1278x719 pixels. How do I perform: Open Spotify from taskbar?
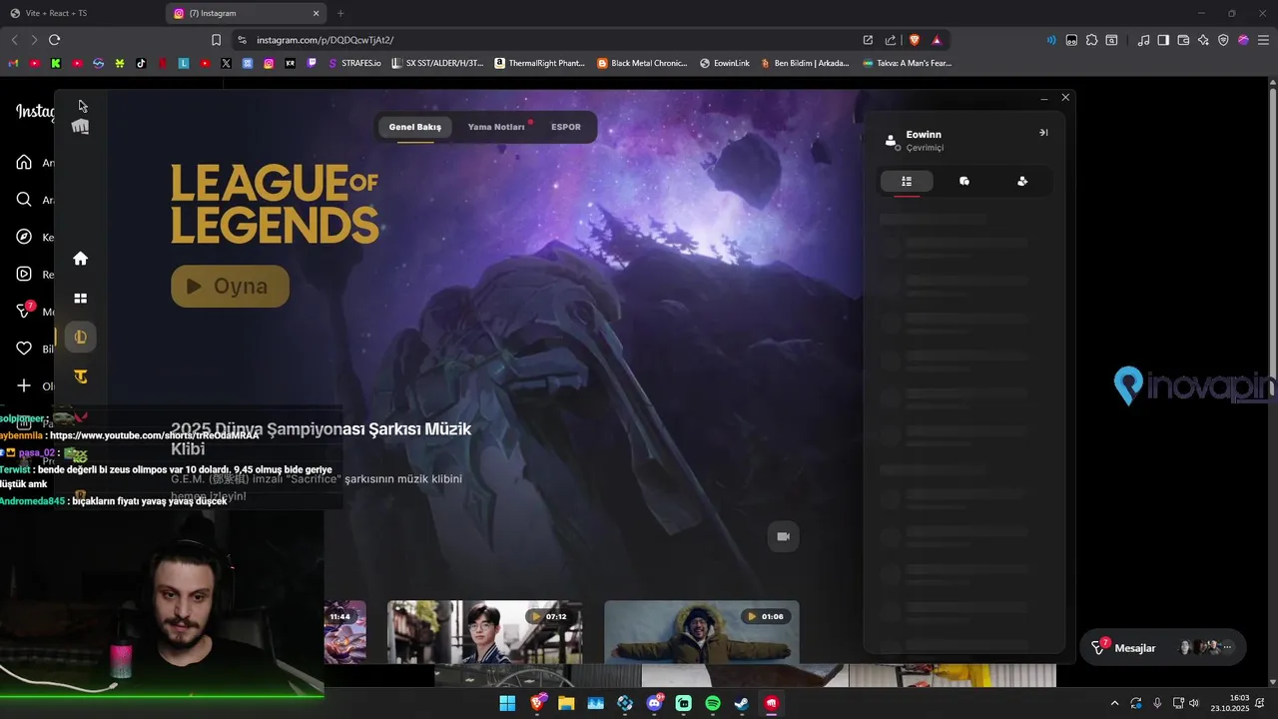pos(713,703)
